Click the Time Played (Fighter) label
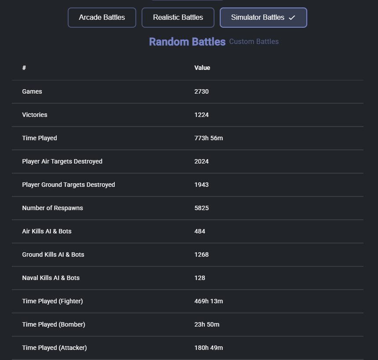This screenshot has height=360, width=378. click(52, 301)
